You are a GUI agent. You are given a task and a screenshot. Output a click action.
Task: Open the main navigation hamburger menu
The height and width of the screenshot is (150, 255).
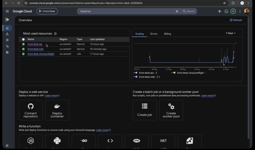tap(7, 11)
